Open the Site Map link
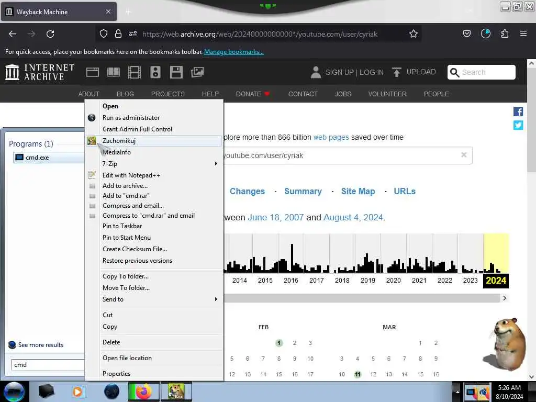Screen dimensions: 536x402 pos(358,191)
